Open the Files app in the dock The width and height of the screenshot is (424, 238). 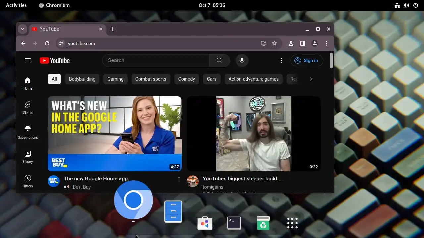173,212
